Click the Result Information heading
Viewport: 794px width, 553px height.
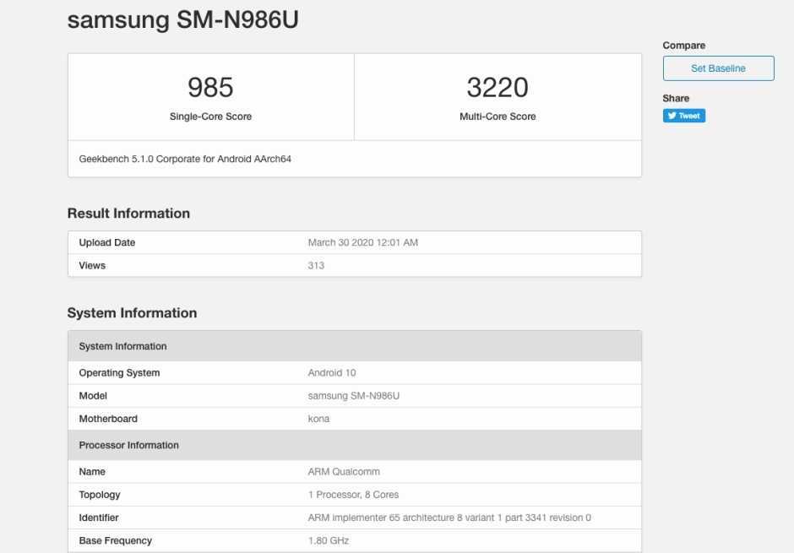click(128, 214)
